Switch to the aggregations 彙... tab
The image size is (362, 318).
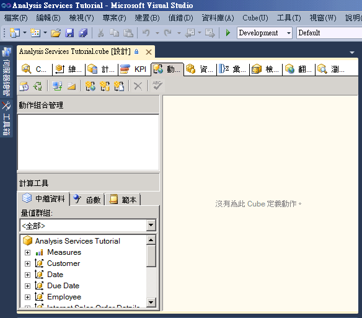coord(233,69)
